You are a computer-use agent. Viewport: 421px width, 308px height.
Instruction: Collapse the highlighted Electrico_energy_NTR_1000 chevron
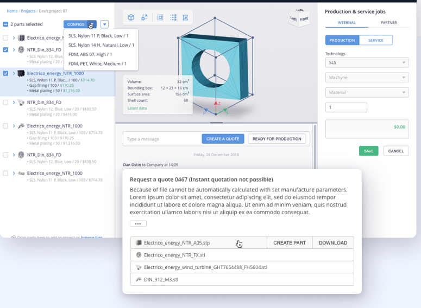[x=14, y=73]
